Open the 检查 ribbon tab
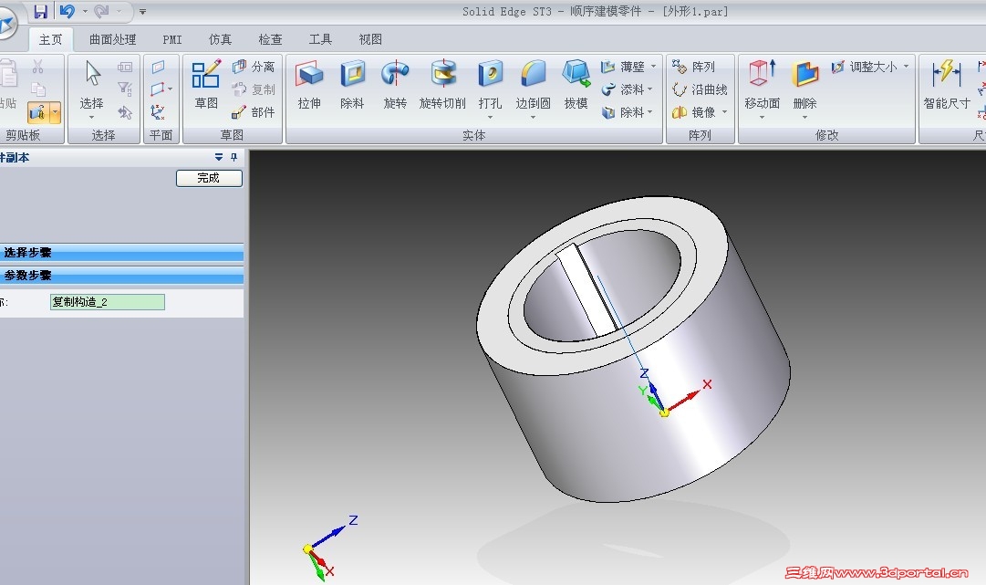 (270, 39)
